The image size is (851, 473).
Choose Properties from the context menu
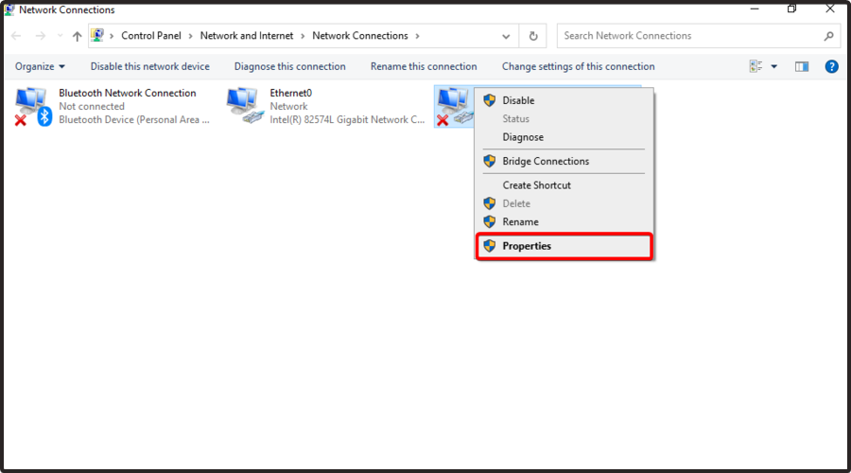pyautogui.click(x=527, y=246)
